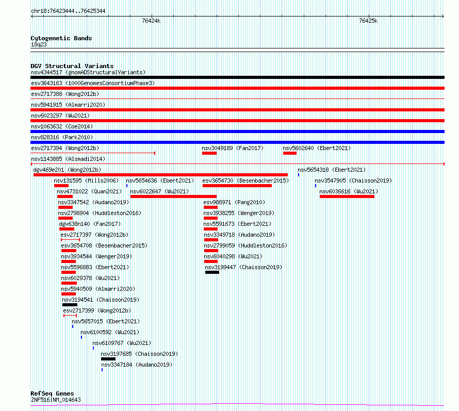Image resolution: width=459 pixels, height=411 pixels.
Task: Click esv2717397 (Wong2012b) label
Action: click(x=94, y=235)
